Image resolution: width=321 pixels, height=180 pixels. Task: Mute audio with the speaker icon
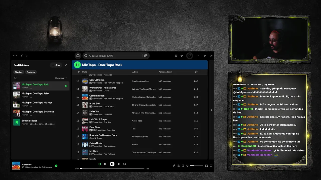pos(187,165)
